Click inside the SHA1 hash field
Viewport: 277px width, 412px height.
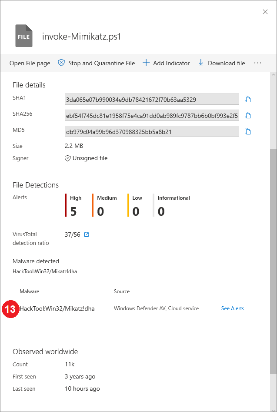[152, 99]
